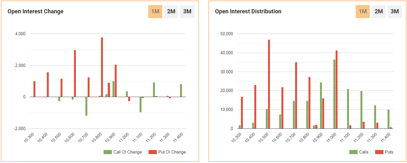Toggle the Put OI Change legend label

[172, 152]
